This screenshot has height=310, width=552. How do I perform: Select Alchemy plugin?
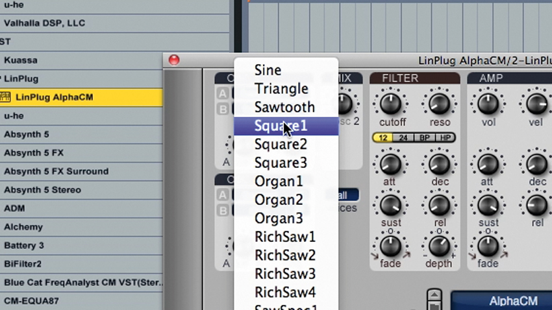(81, 227)
